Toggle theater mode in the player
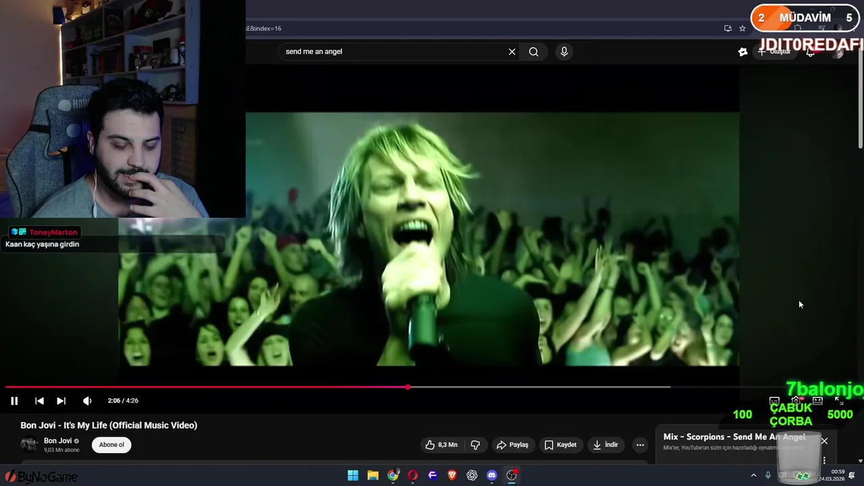 (x=817, y=401)
